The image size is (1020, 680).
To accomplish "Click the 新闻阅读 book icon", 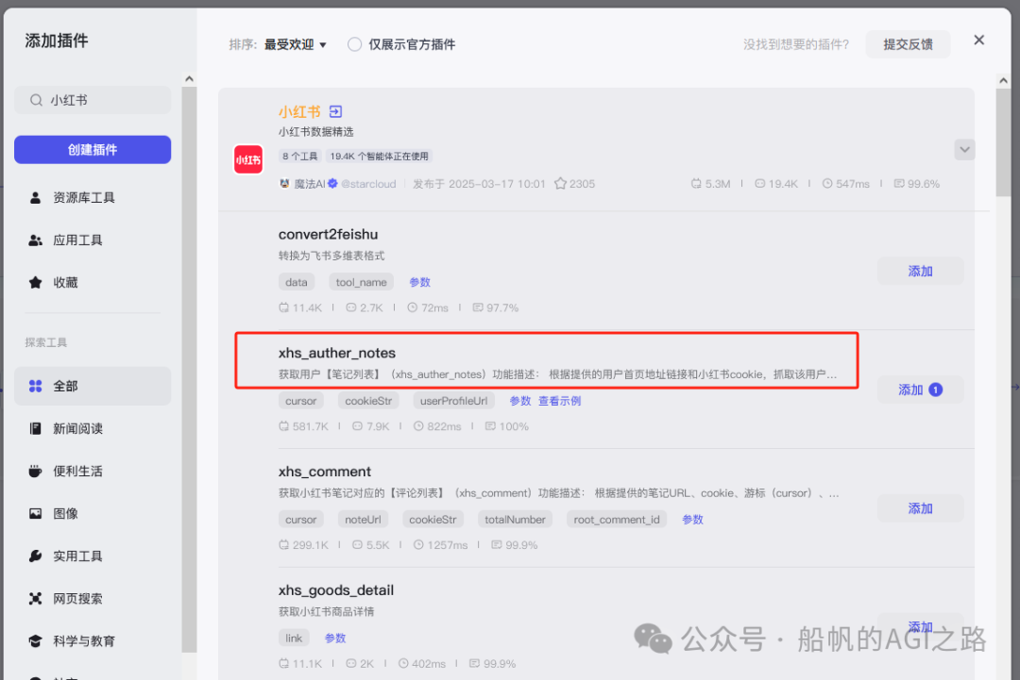I will tap(35, 428).
